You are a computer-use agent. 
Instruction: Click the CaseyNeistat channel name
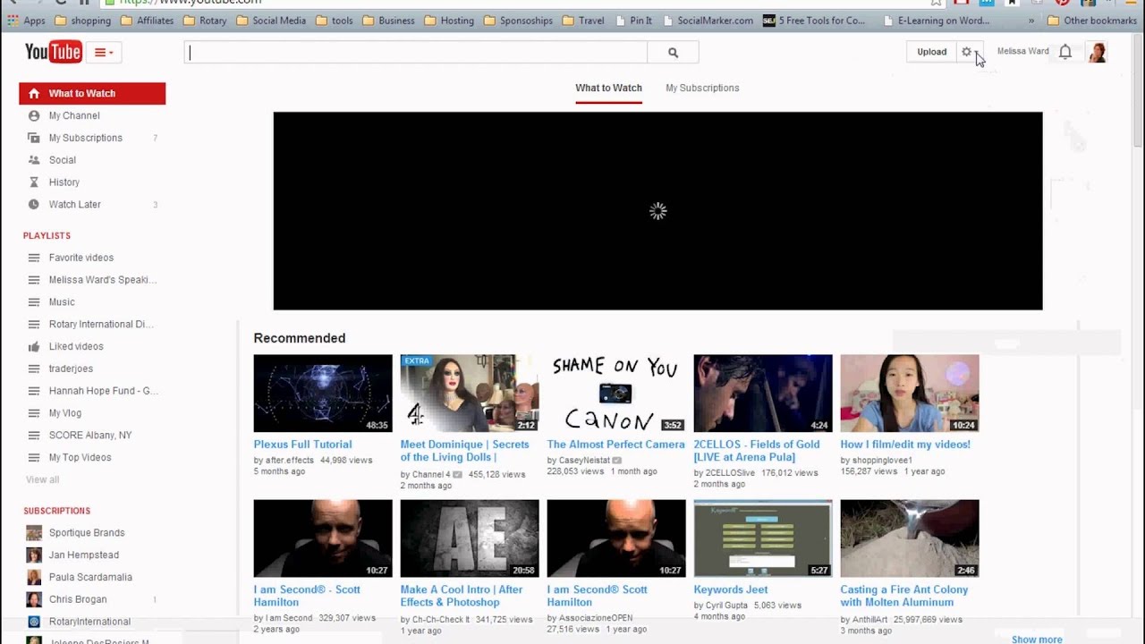(584, 461)
